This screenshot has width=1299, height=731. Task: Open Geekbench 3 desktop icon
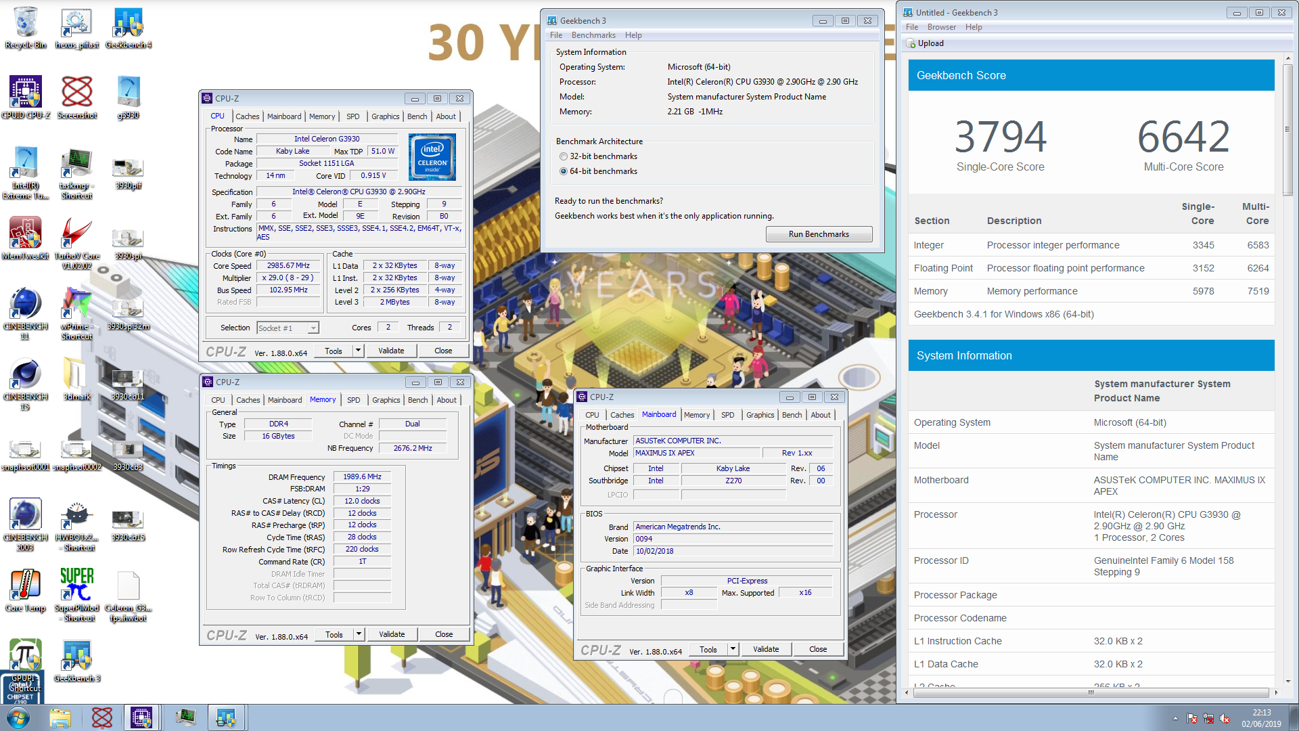pyautogui.click(x=77, y=661)
